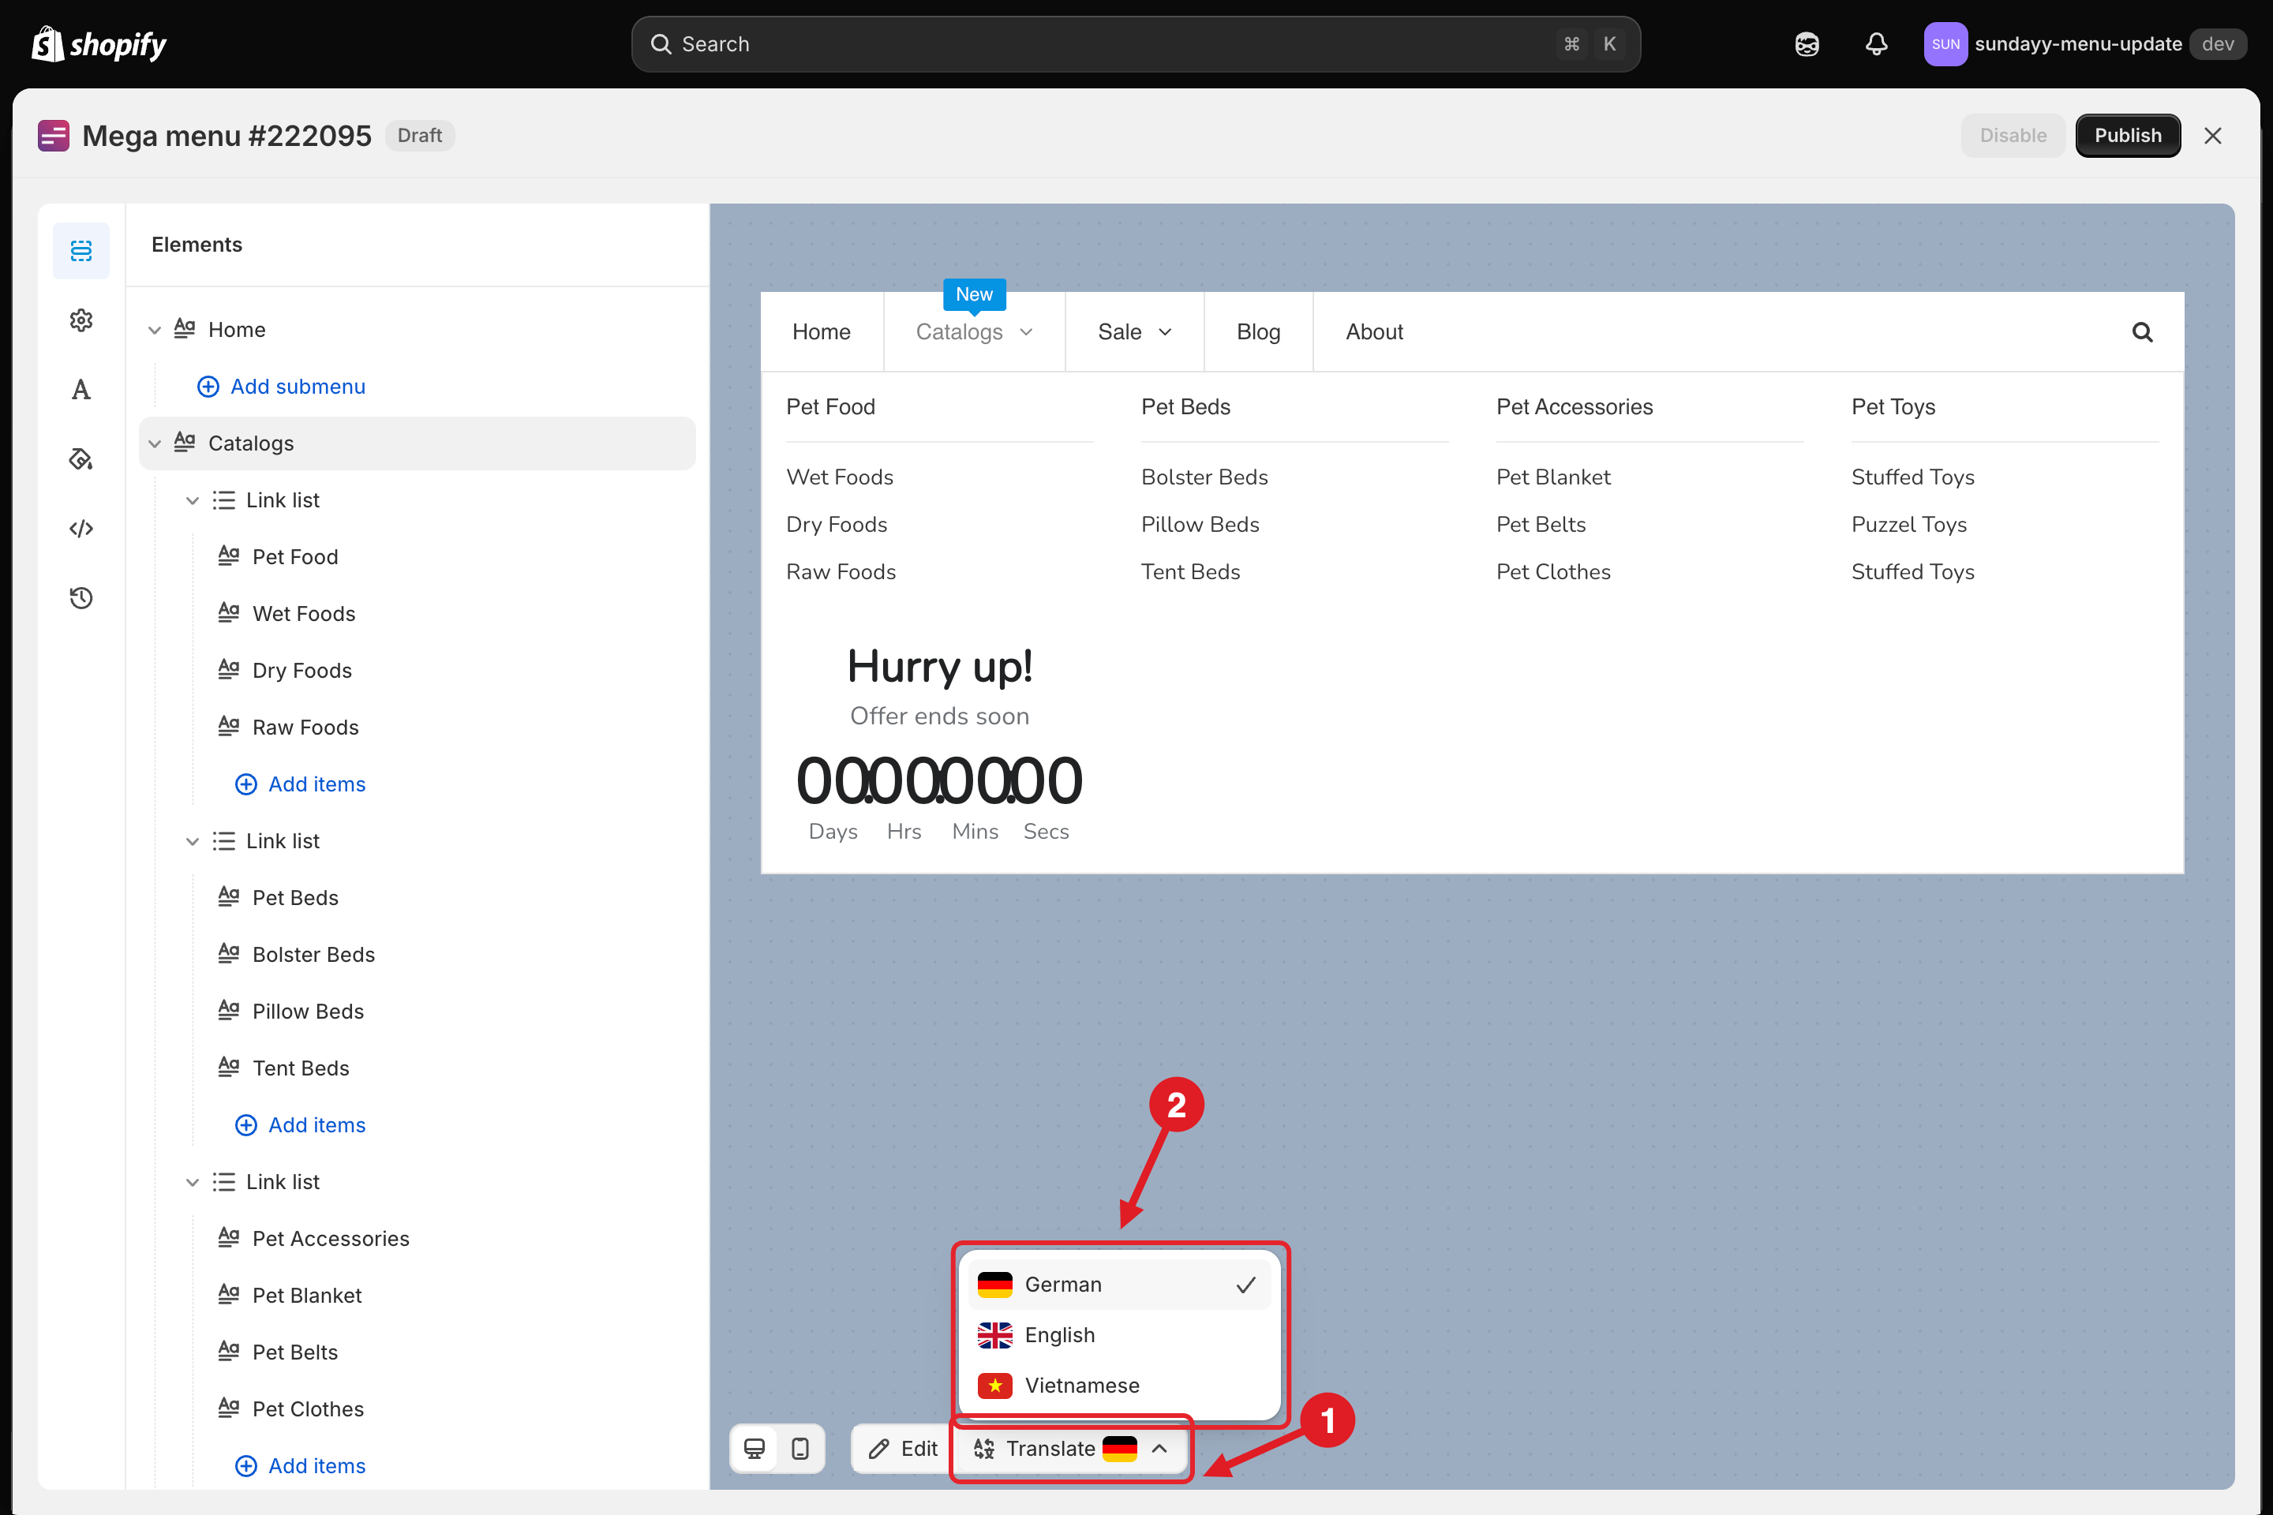Click Add submenu under Home
Image resolution: width=2273 pixels, height=1515 pixels.
[x=281, y=387]
